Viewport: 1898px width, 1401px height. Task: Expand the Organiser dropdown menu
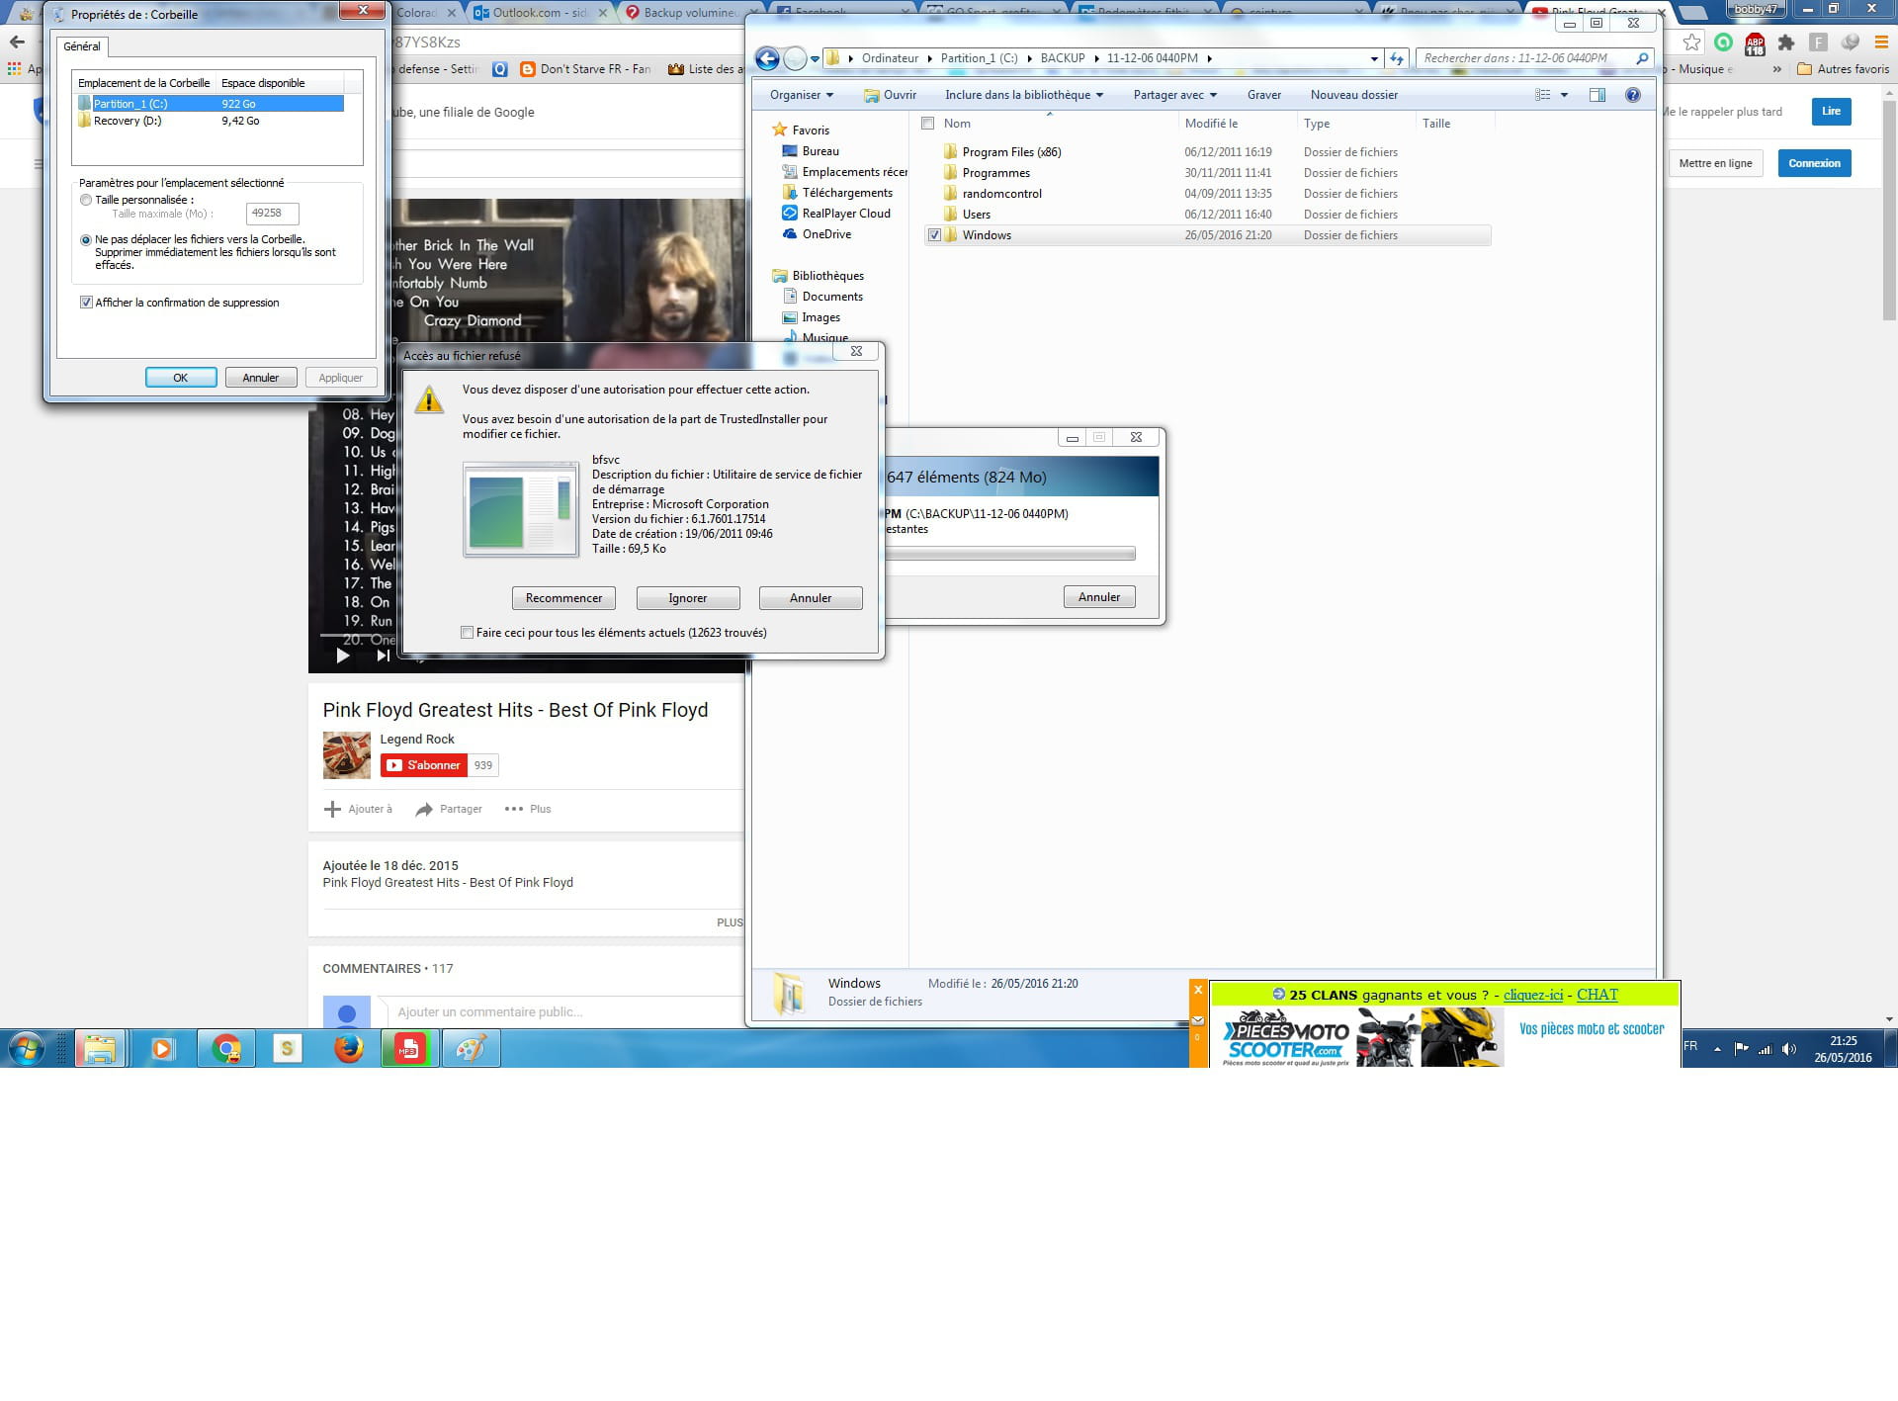pyautogui.click(x=801, y=95)
